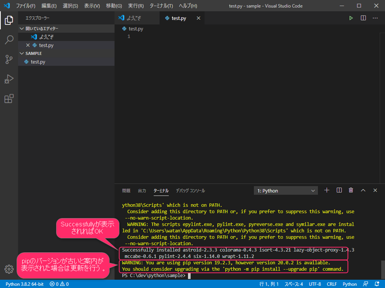
Task: Open the Extensions view
Action: (x=9, y=98)
